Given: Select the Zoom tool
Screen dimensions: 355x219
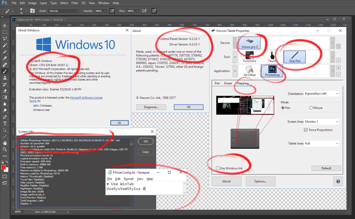Looking at the screenshot, I should (x=5, y=150).
